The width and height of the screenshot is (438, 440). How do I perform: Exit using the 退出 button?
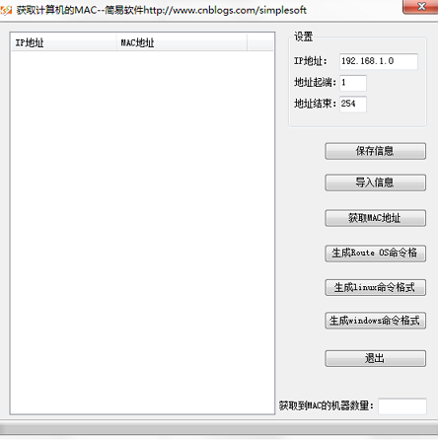(x=375, y=358)
